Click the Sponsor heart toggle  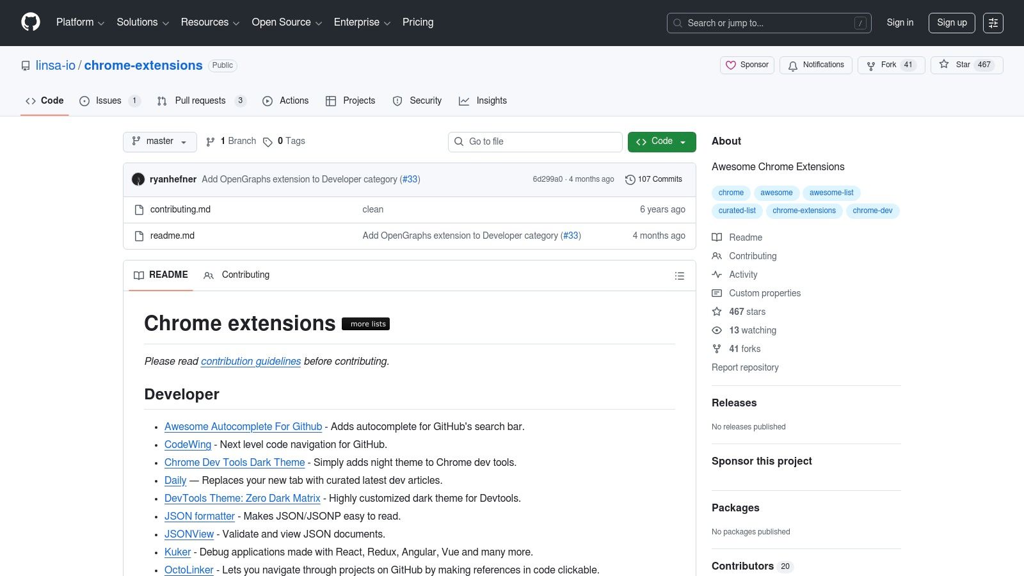coord(747,65)
